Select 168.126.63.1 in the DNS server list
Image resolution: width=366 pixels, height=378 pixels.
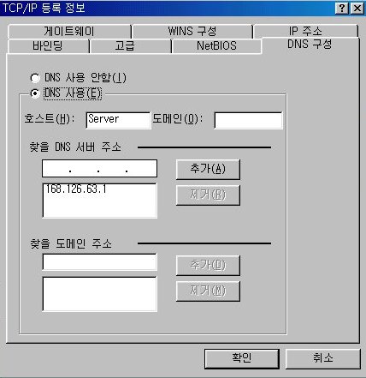pyautogui.click(x=76, y=189)
